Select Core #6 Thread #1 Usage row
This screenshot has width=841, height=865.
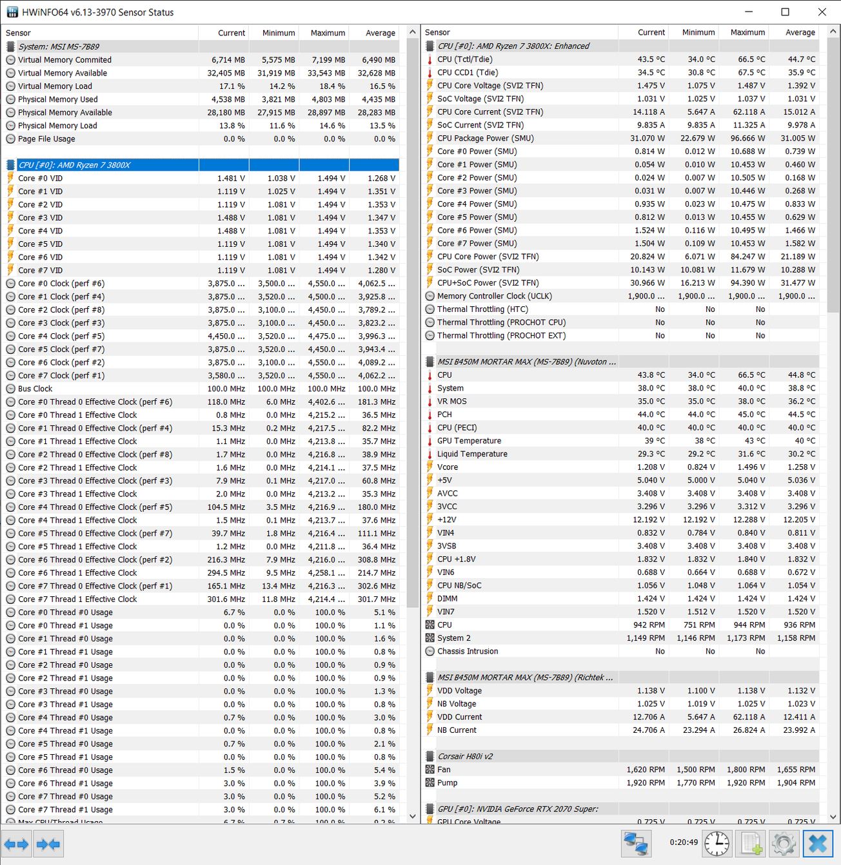(x=201, y=783)
